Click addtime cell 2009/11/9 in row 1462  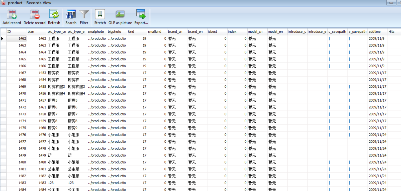(x=378, y=38)
